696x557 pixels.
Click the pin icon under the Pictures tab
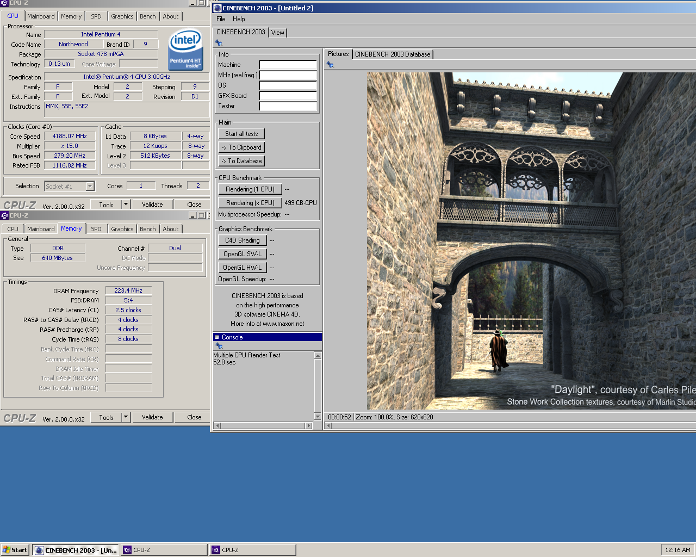point(330,65)
